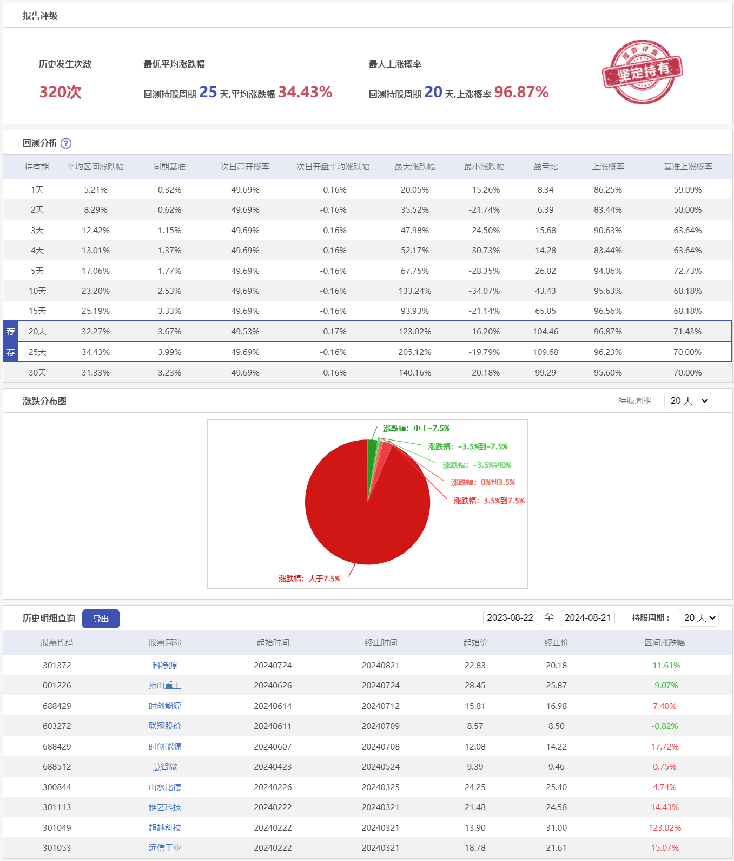Click the dark green pie slice 小于-7.5%
The width and height of the screenshot is (734, 861).
(x=372, y=452)
